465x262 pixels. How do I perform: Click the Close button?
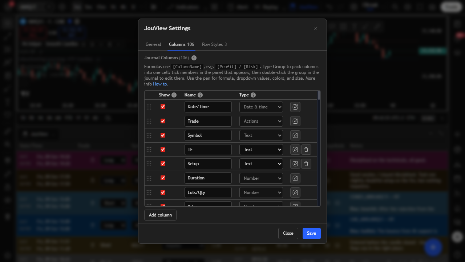(288, 233)
